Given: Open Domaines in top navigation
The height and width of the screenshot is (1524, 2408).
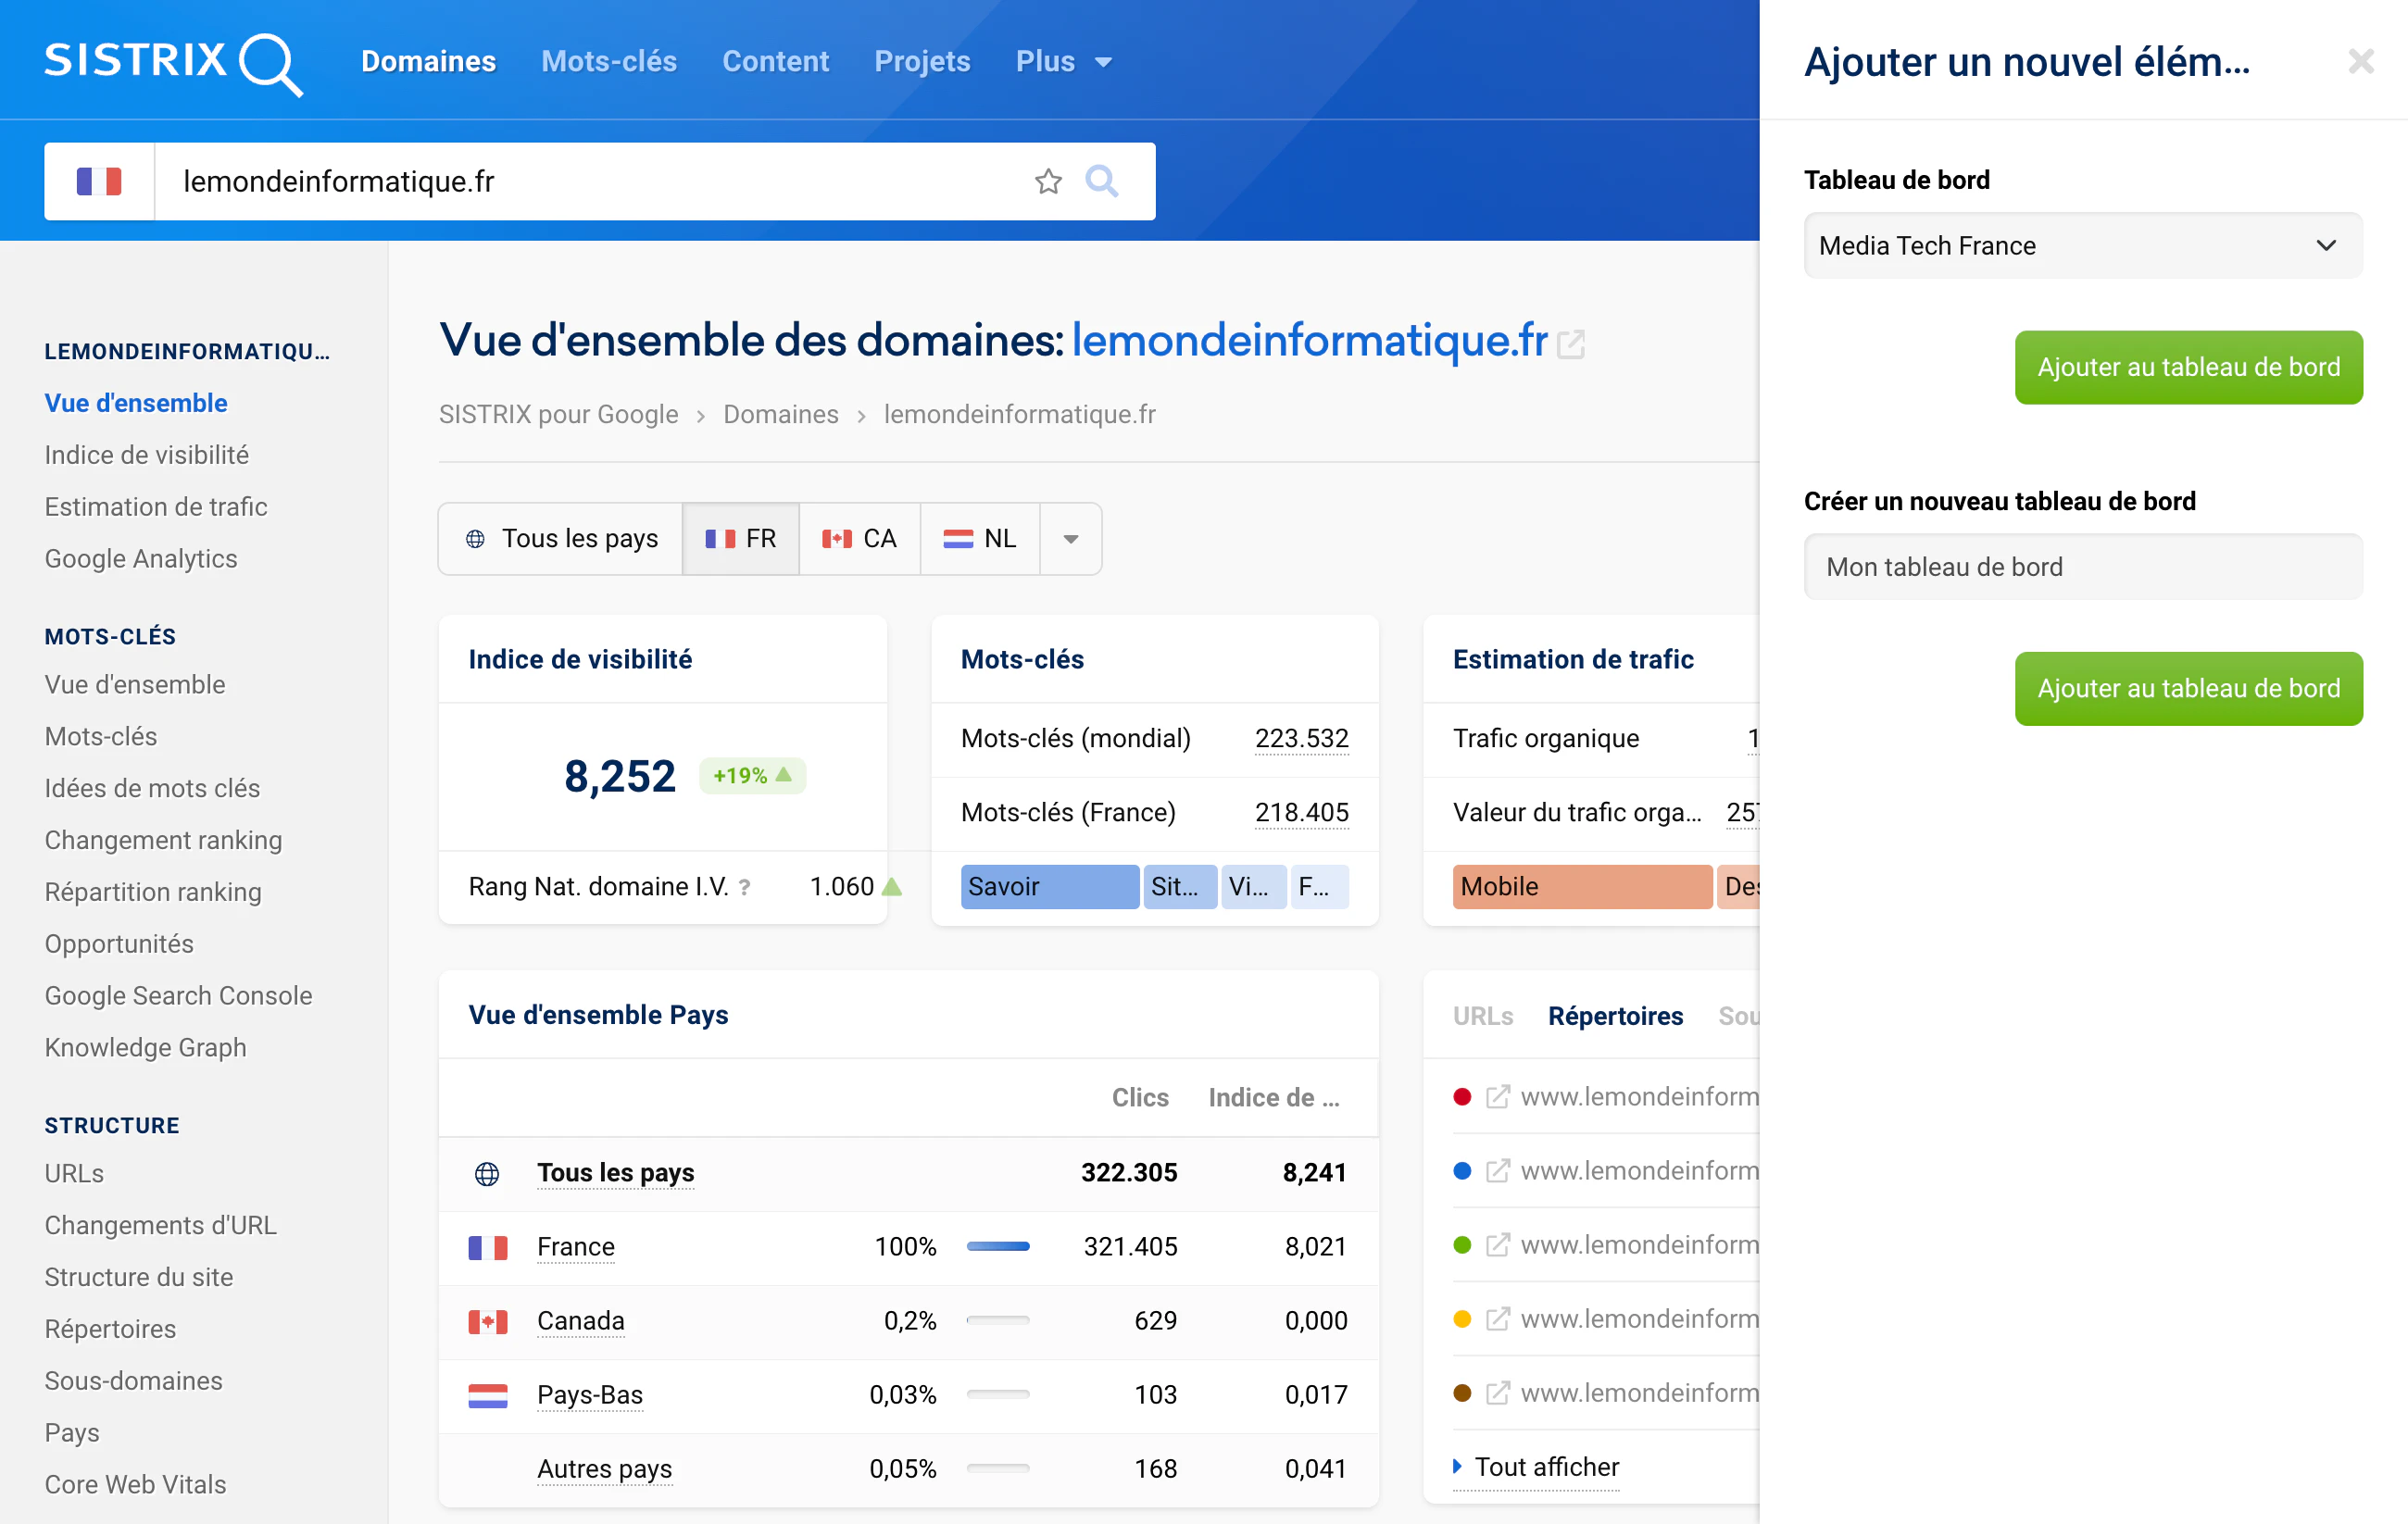Looking at the screenshot, I should [429, 62].
